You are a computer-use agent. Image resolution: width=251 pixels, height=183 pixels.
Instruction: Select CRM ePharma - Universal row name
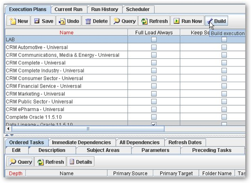pos(35,109)
